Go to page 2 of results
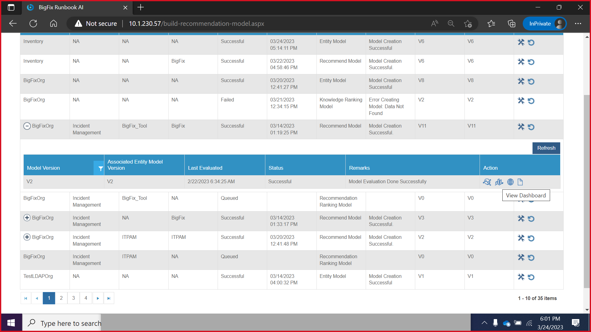 pyautogui.click(x=61, y=298)
